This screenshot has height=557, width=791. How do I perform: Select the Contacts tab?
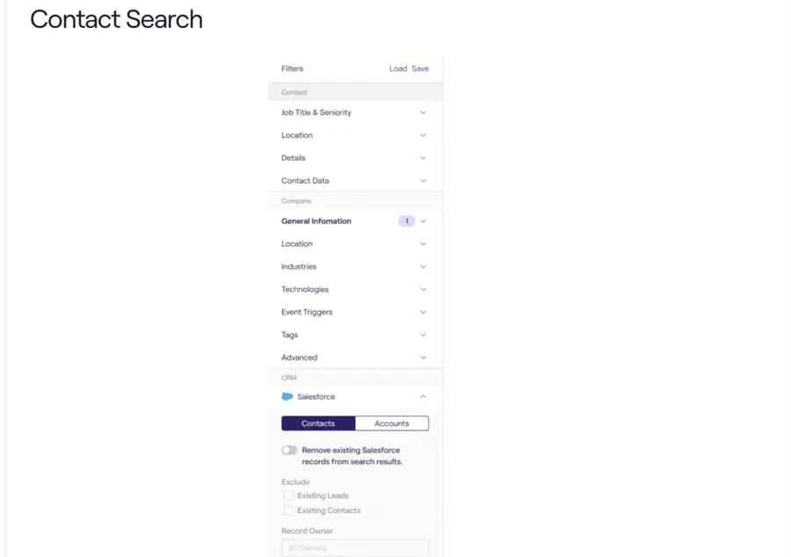coord(318,423)
